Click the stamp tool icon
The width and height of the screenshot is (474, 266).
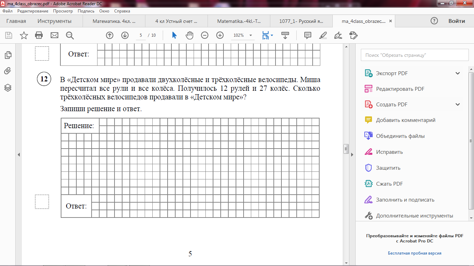353,35
